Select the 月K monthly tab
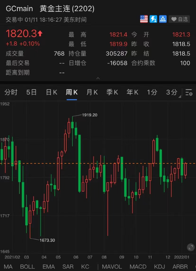This screenshot has width=196, height=271. coord(92,92)
